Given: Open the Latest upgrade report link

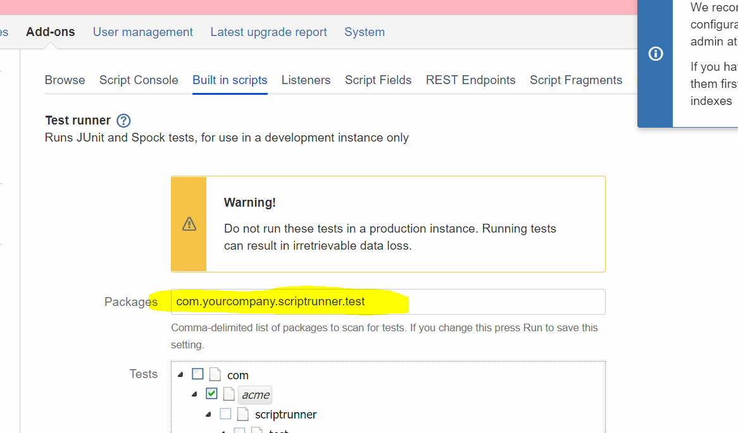Looking at the screenshot, I should 268,32.
